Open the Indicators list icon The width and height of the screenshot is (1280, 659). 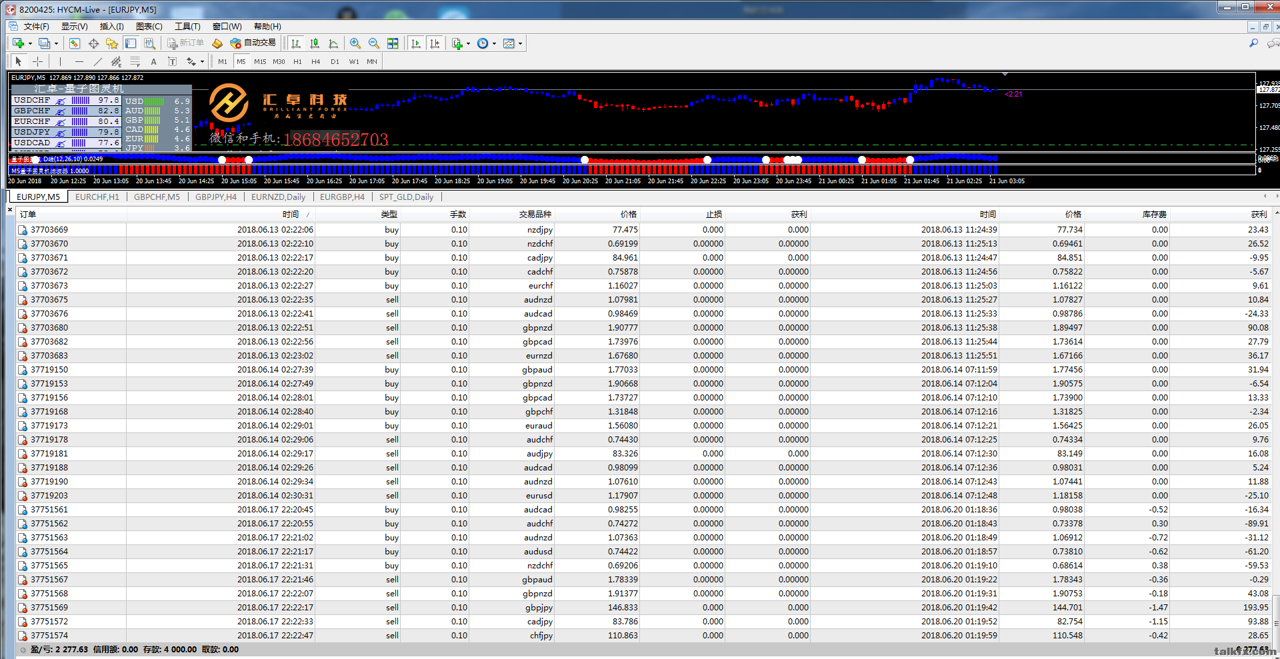tap(457, 43)
